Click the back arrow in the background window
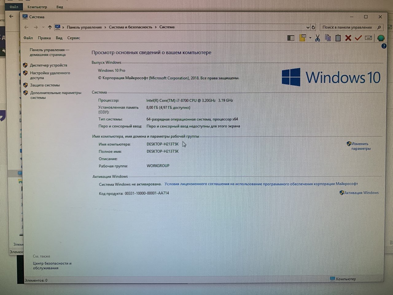 click(x=11, y=16)
